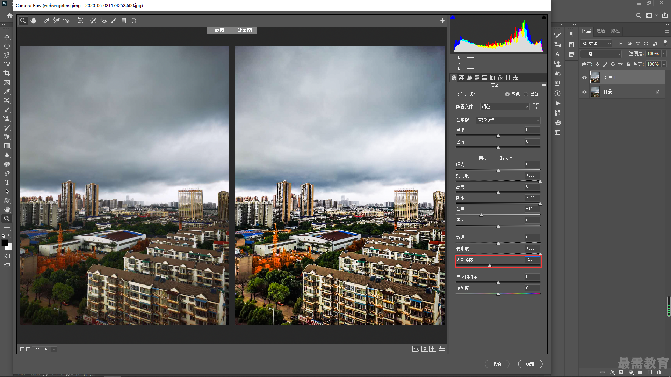Viewport: 671px width, 377px height.
Task: Open the Tone Curve panel tab
Action: (462, 78)
